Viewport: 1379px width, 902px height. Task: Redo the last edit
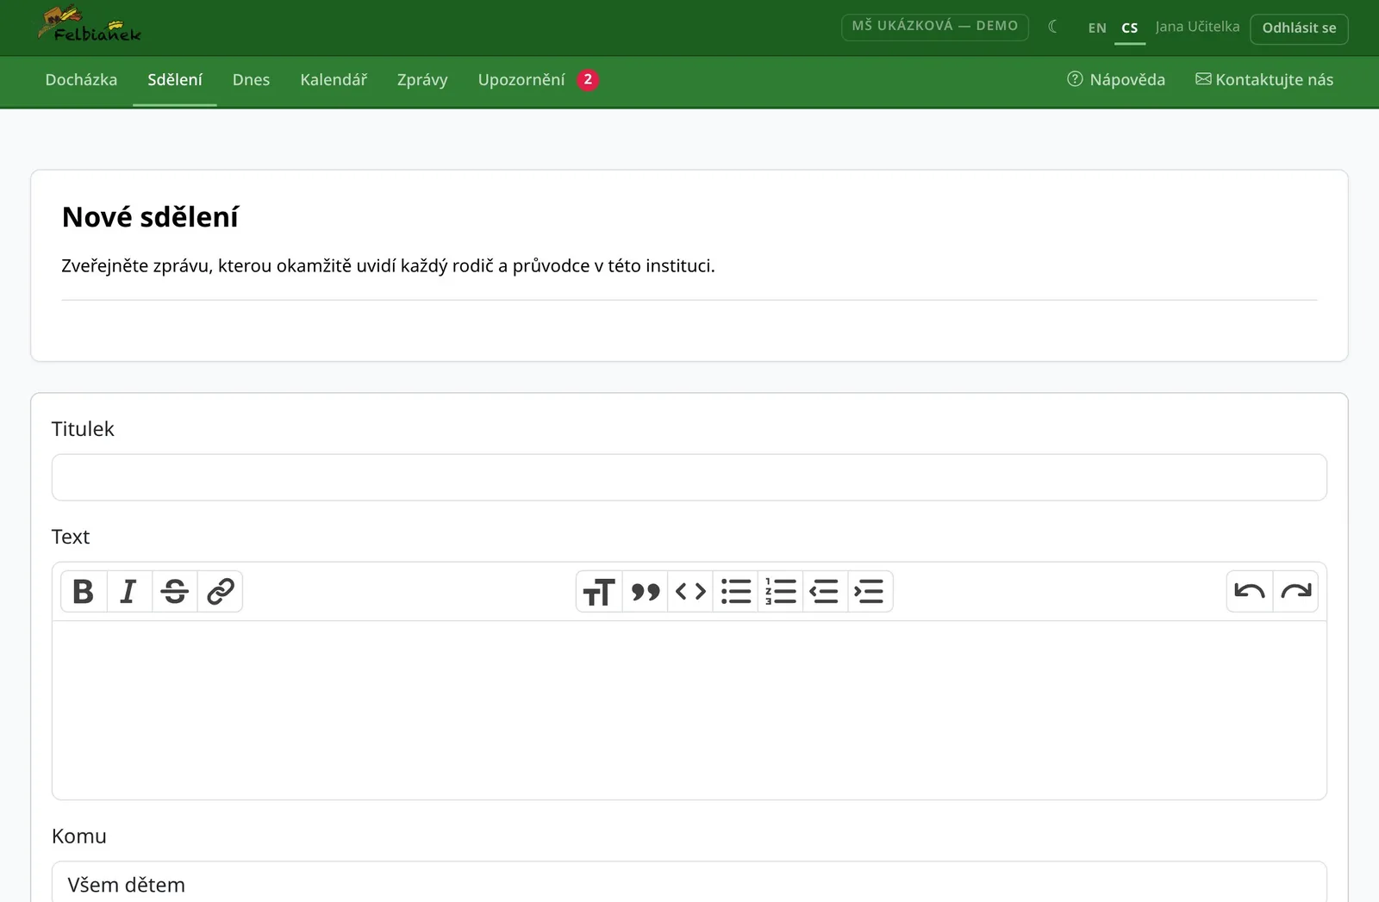[x=1295, y=592]
